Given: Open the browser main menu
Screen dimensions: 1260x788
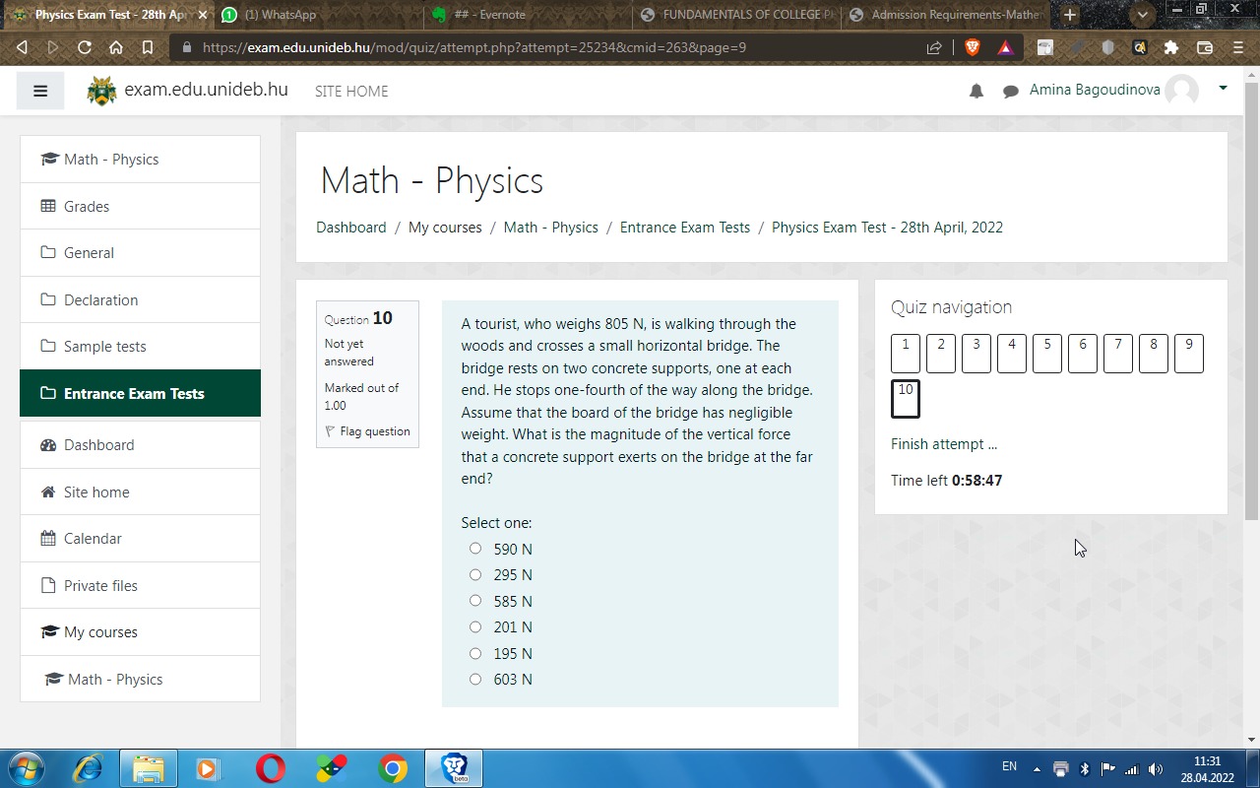Looking at the screenshot, I should tap(1238, 47).
